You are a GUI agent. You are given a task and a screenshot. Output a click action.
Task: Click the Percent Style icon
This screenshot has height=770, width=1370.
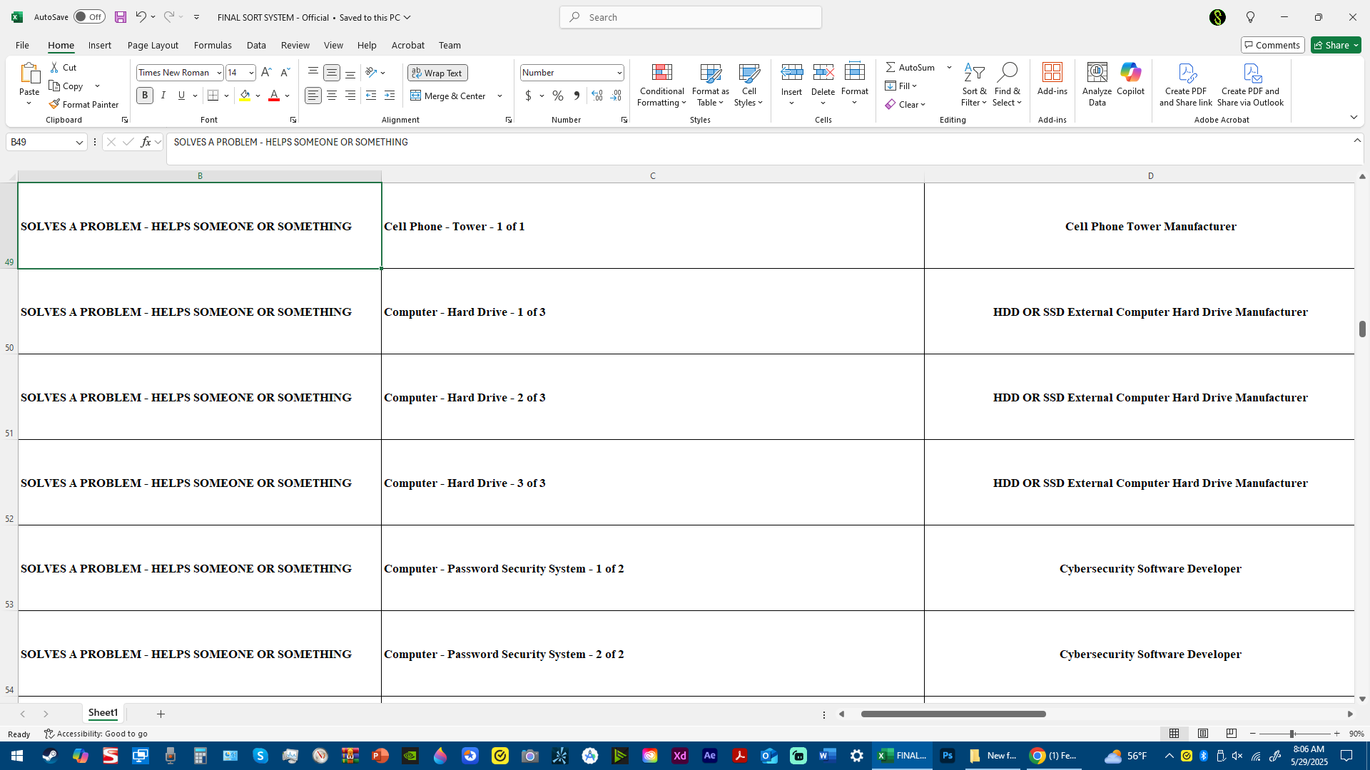558,96
